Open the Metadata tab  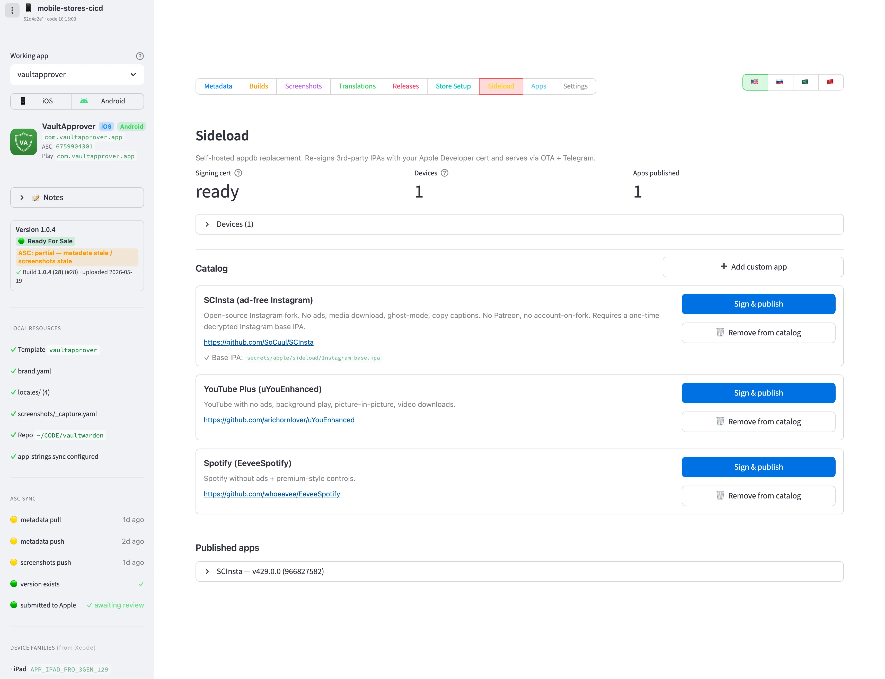click(x=218, y=86)
